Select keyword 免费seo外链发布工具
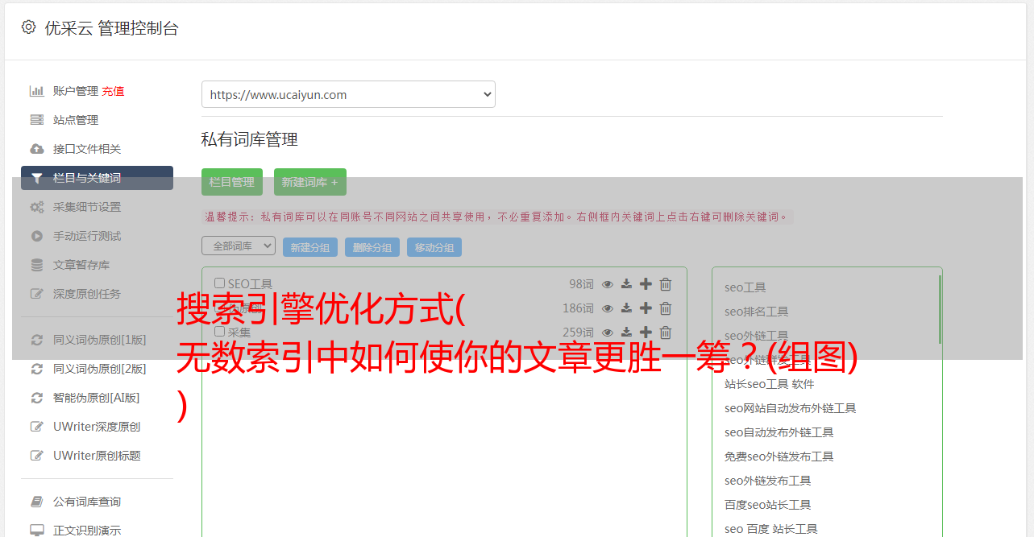Image resolution: width=1034 pixels, height=537 pixels. [779, 456]
